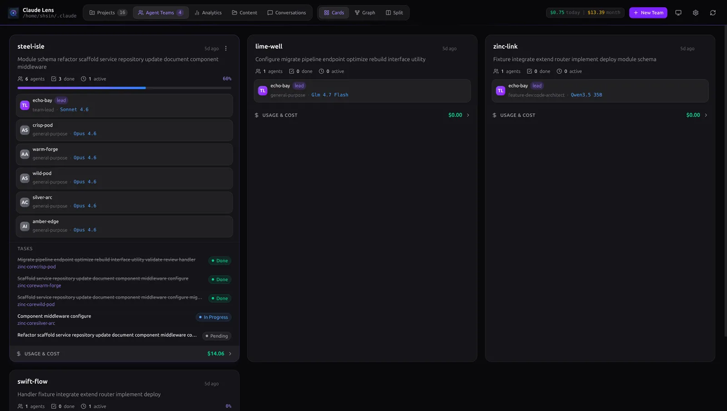Click the New Team button

(648, 13)
